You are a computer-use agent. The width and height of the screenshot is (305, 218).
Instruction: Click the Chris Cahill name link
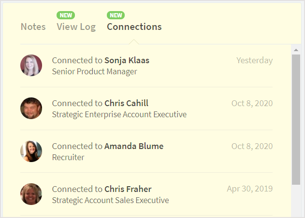127,103
